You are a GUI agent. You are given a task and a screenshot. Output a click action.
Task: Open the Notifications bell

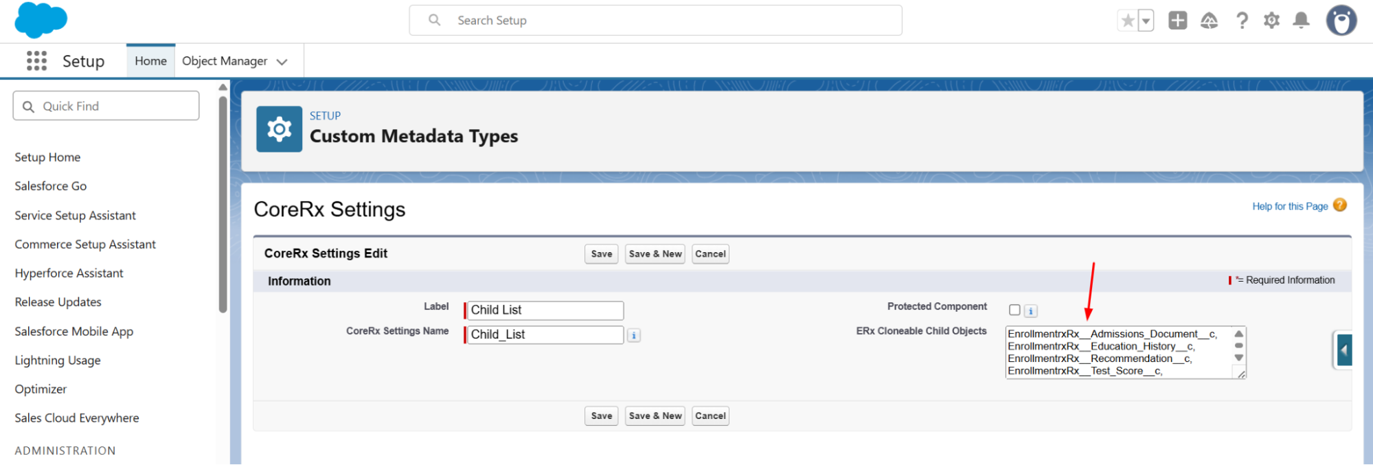[x=1301, y=21]
